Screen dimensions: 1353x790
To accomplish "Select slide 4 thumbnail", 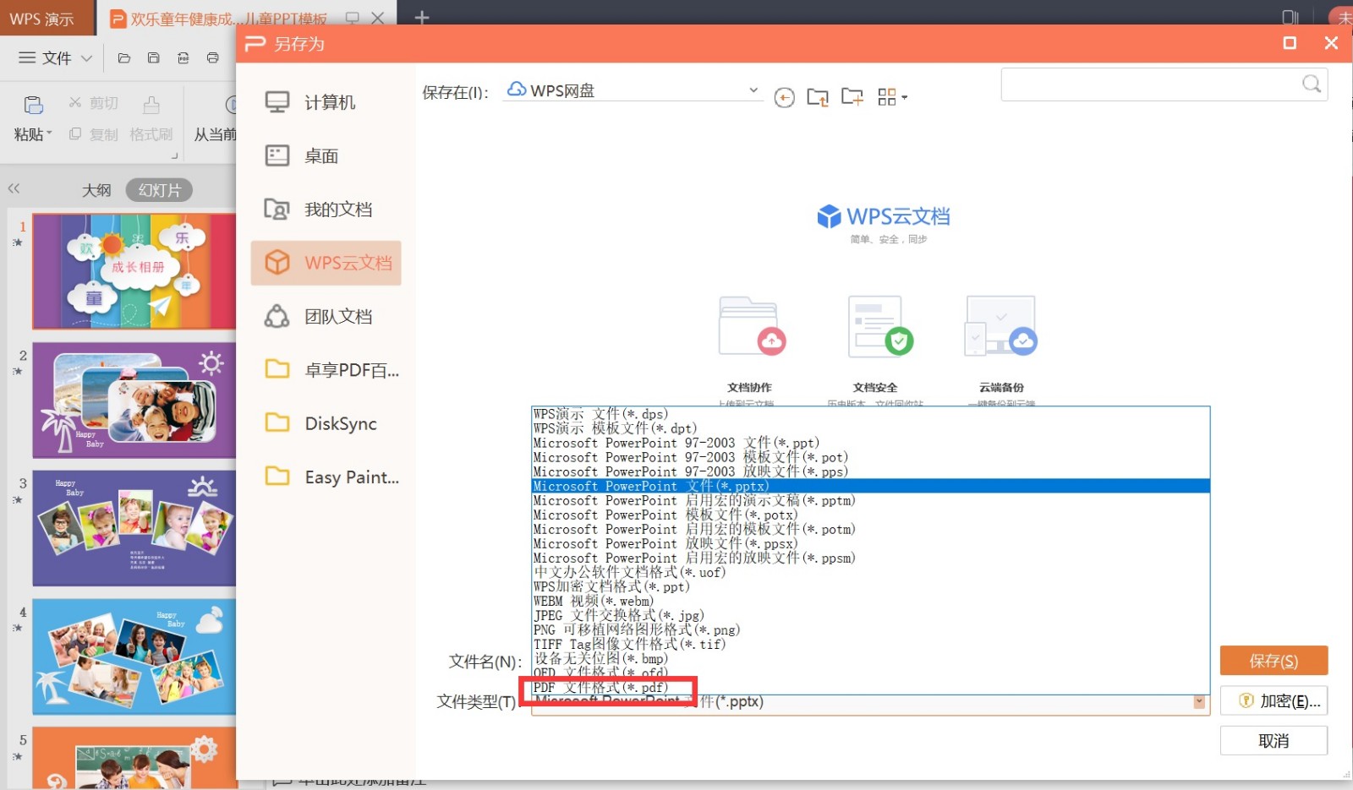I will tap(134, 657).
